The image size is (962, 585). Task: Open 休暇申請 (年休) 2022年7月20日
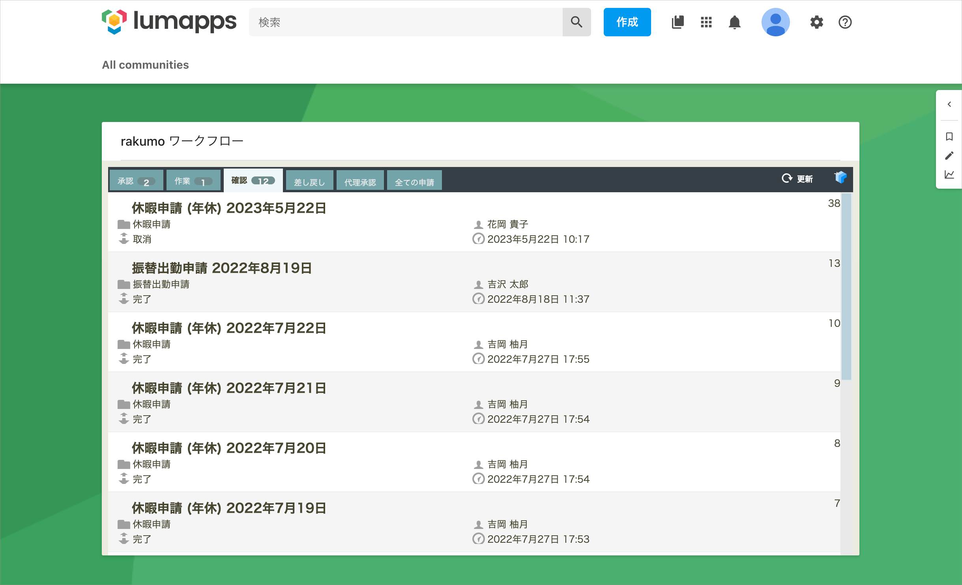[x=229, y=448]
